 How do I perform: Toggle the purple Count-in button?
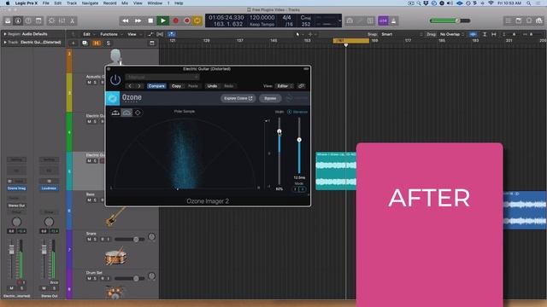tap(383, 20)
